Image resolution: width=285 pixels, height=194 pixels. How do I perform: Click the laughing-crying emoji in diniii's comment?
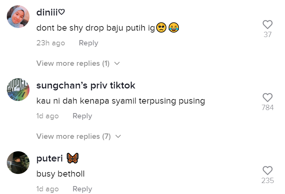coord(173,28)
